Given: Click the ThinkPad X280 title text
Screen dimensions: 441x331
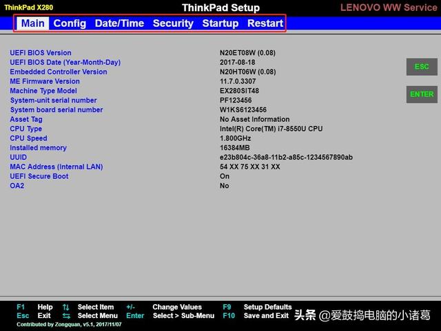Looking at the screenshot, I should (28, 8).
